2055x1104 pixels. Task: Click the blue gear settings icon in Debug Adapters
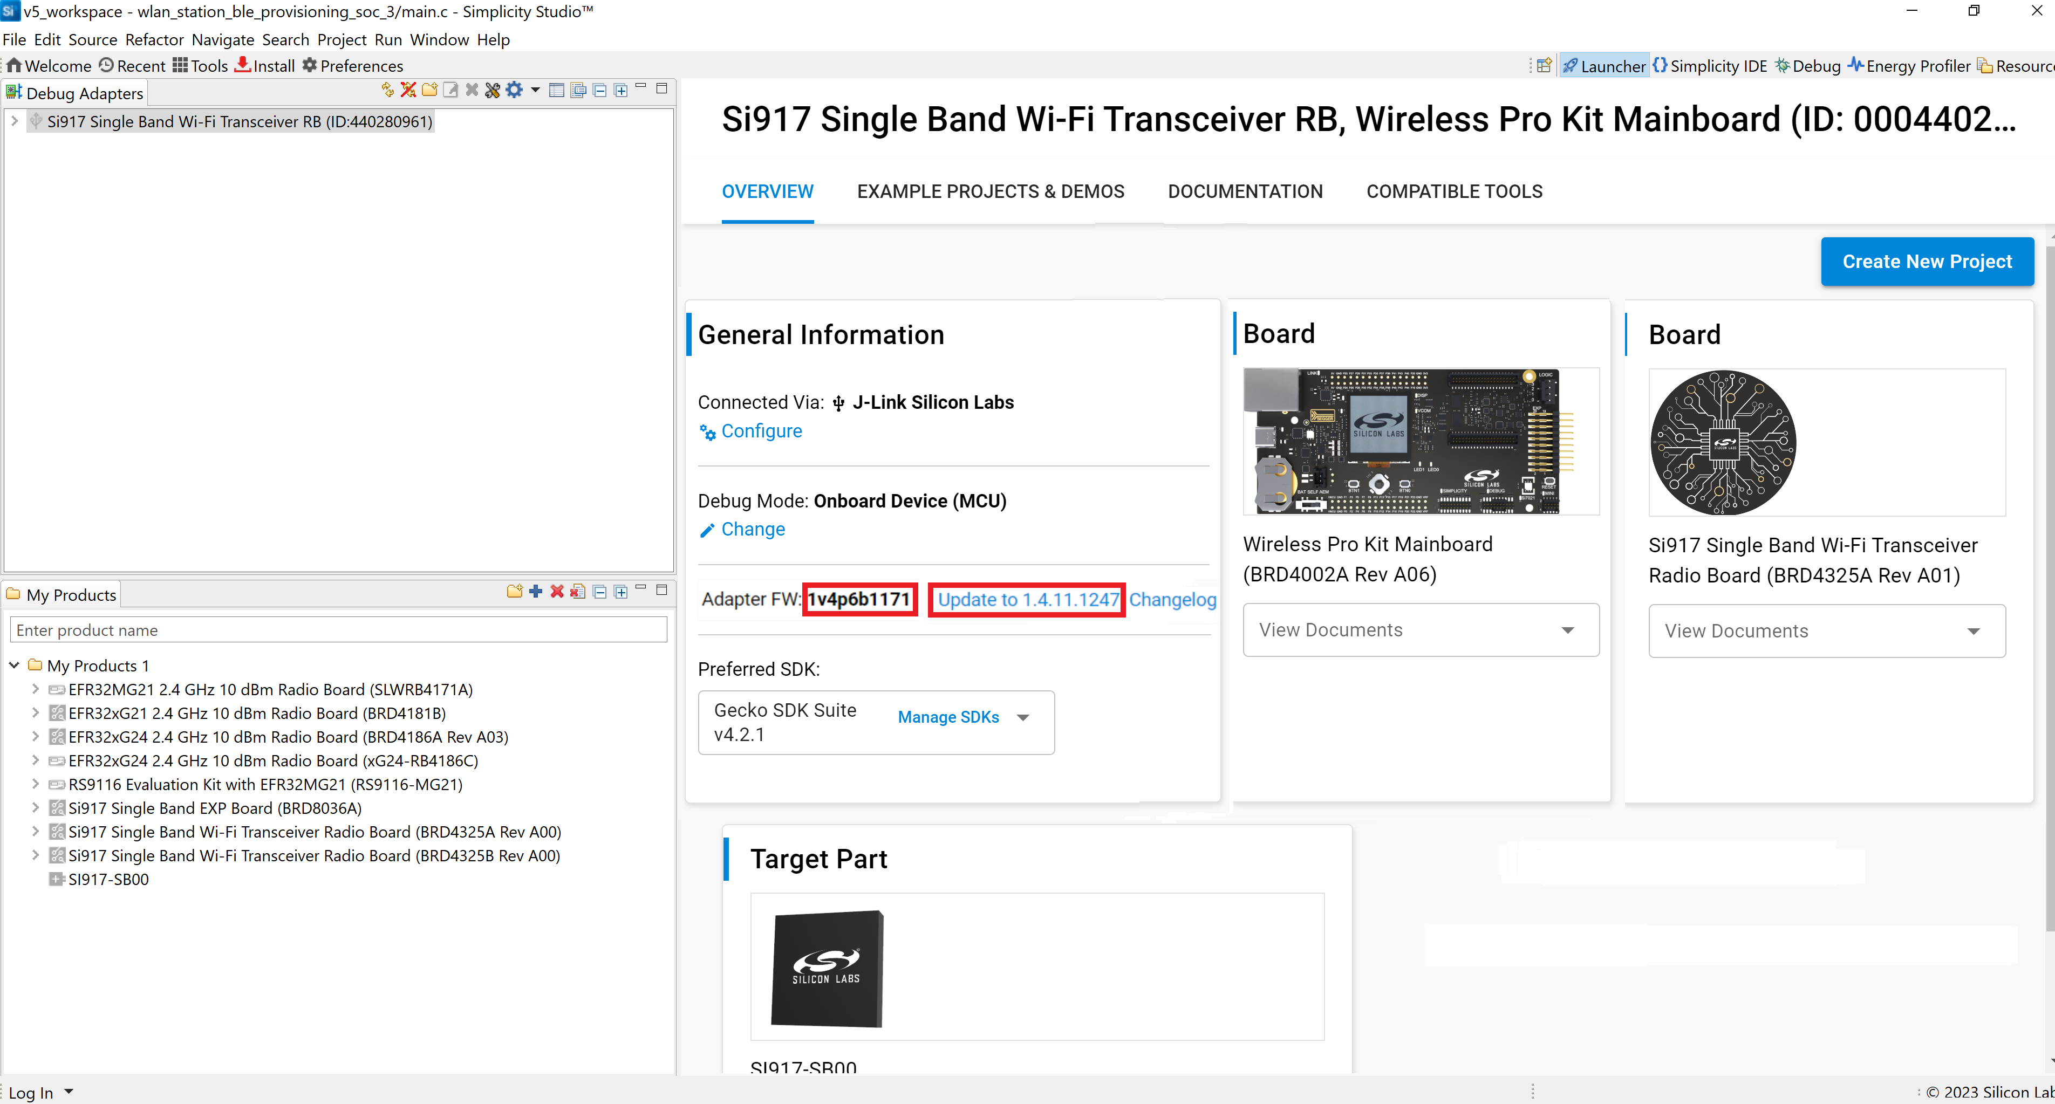[515, 90]
